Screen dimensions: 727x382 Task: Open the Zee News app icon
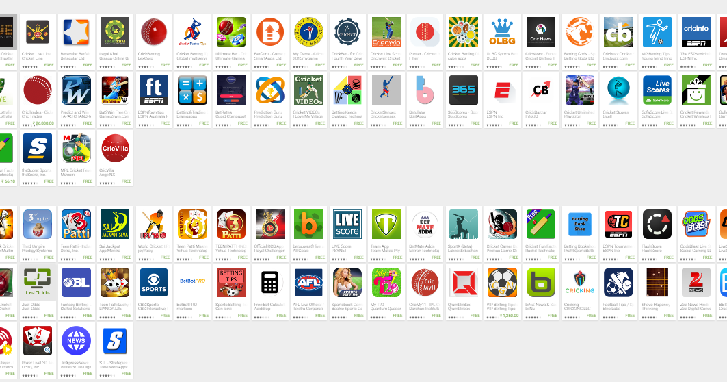coord(696,282)
